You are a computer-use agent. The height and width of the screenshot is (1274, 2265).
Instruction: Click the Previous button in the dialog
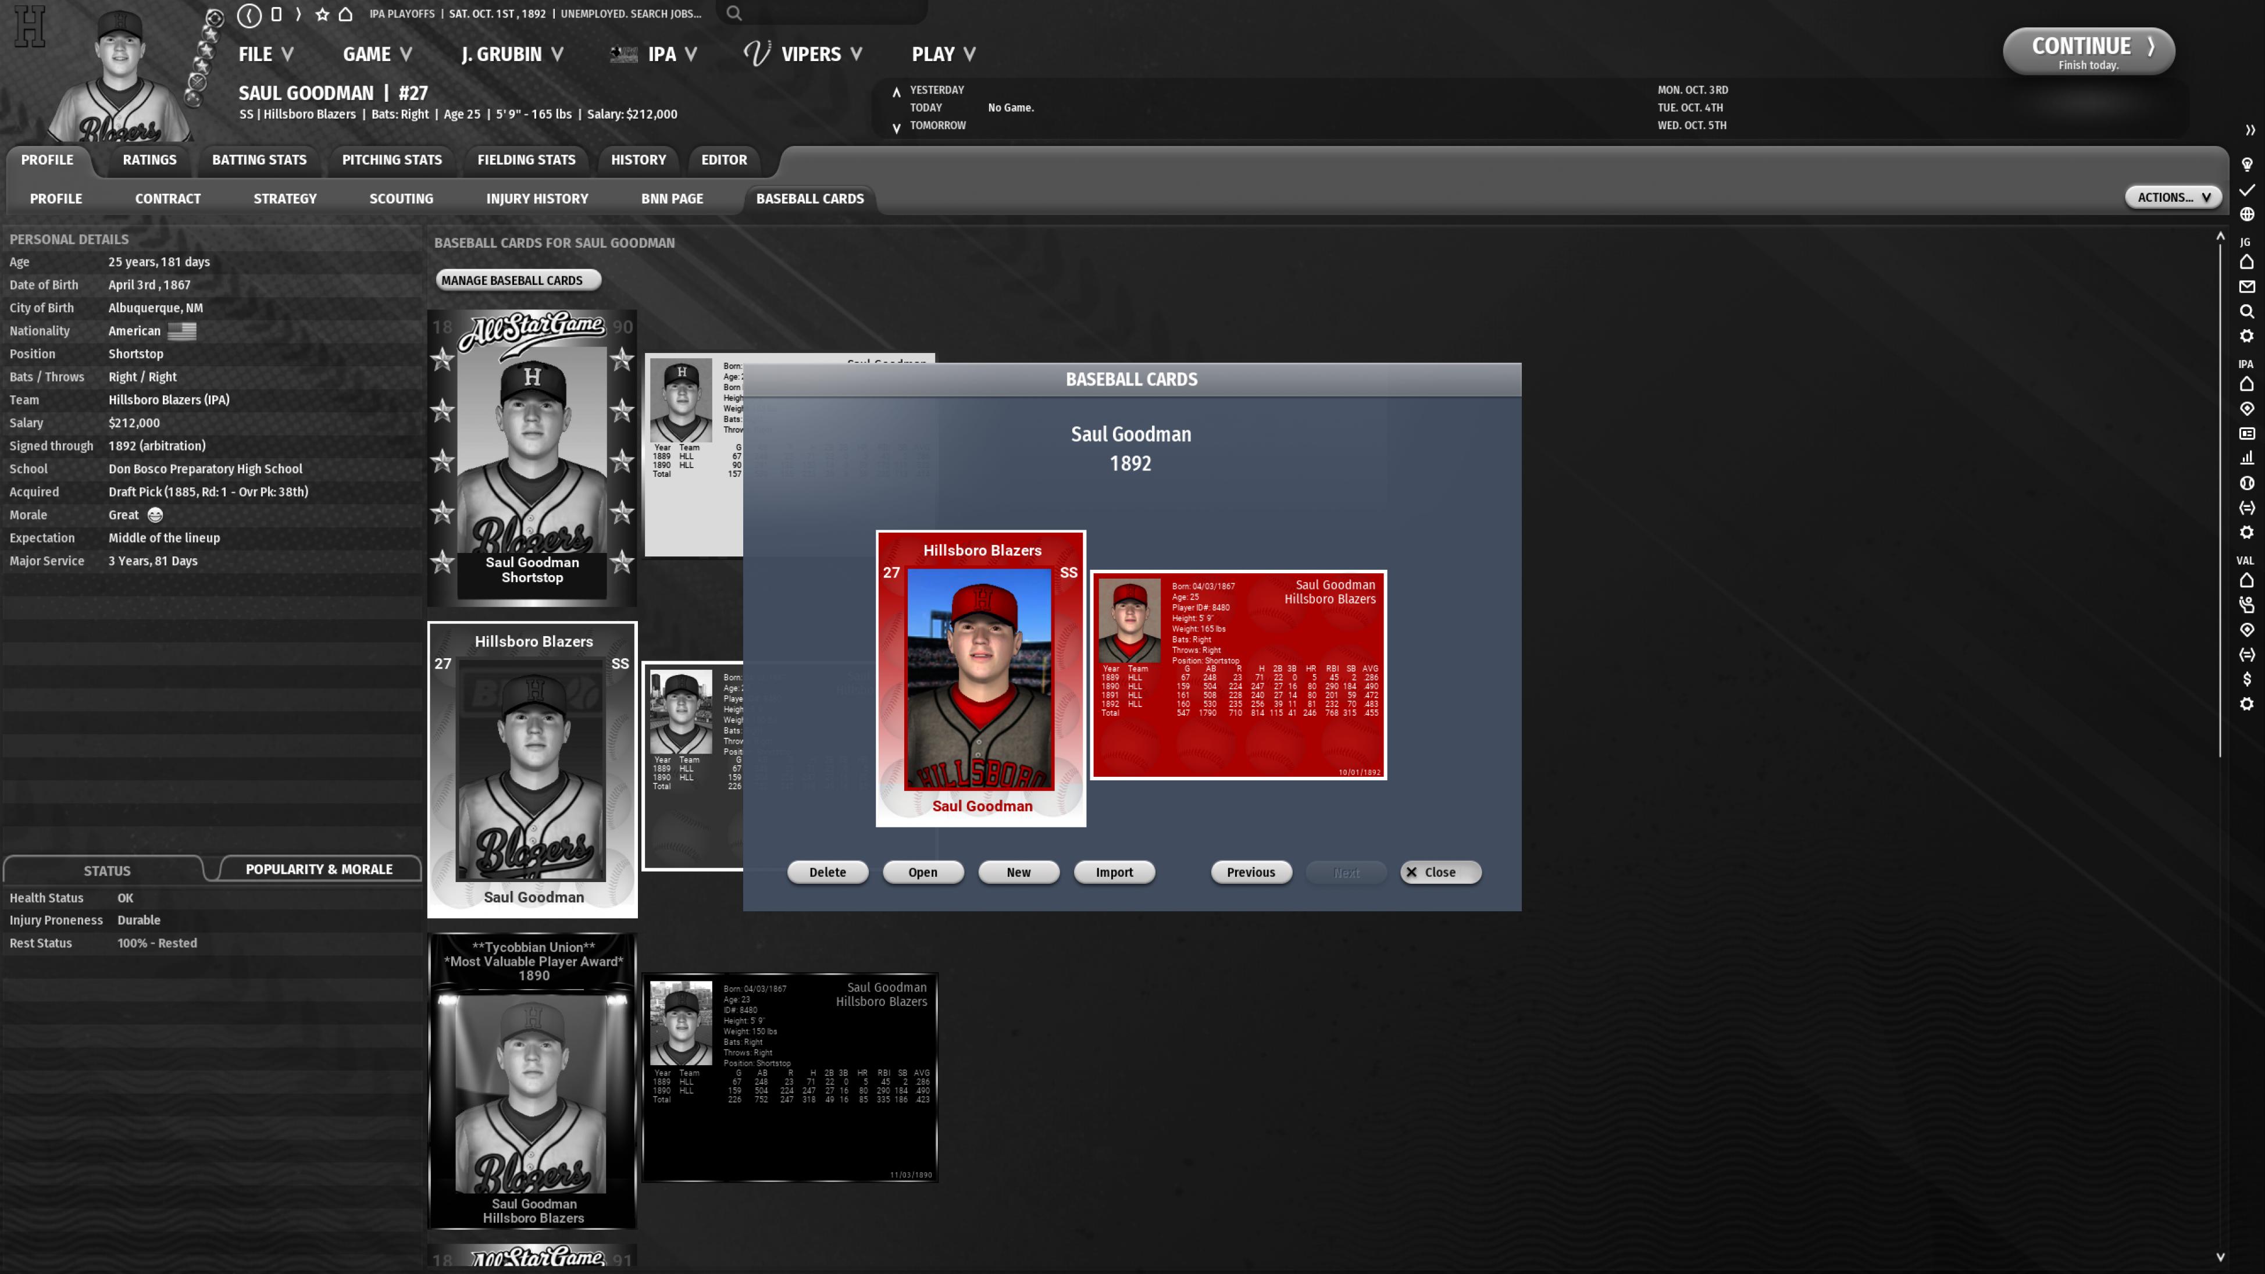[x=1250, y=872]
